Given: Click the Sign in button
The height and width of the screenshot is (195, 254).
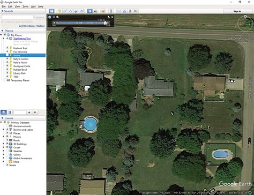Looking at the screenshot, I should click(x=237, y=11).
